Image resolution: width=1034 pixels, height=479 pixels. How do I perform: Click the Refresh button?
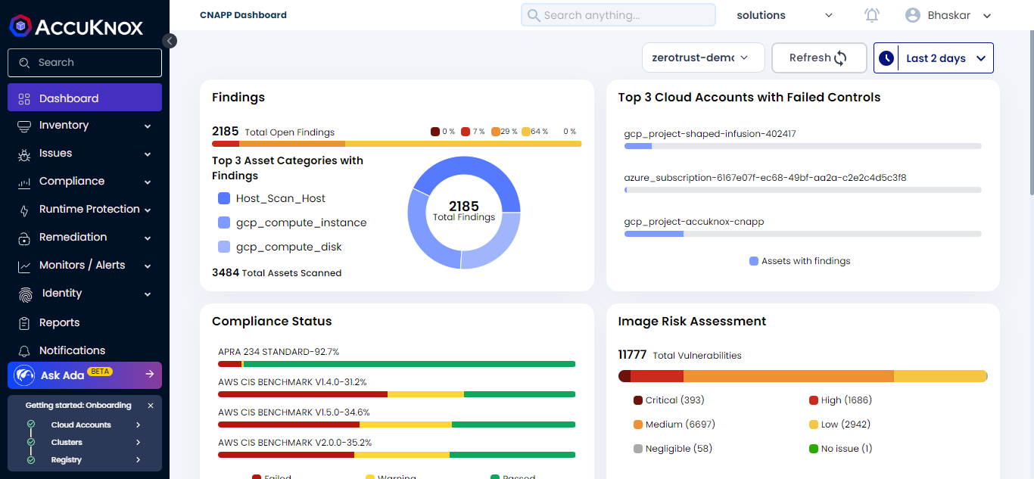[818, 58]
